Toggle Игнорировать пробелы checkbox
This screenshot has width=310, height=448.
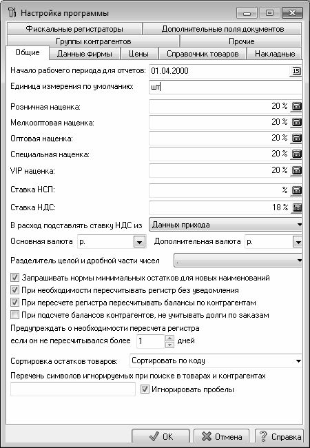pos(145,389)
